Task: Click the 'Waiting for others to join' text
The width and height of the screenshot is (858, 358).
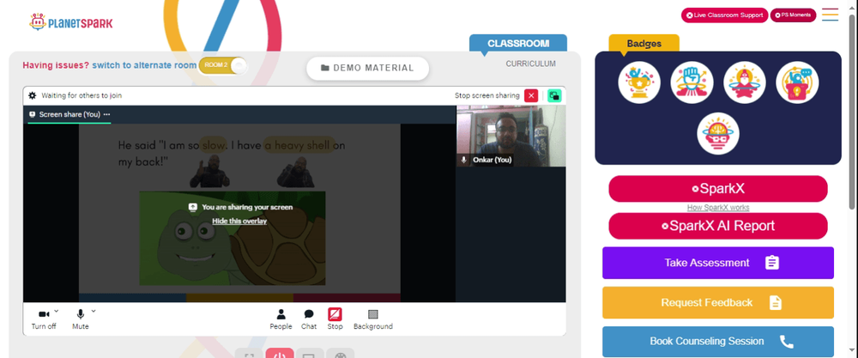Action: click(x=82, y=95)
